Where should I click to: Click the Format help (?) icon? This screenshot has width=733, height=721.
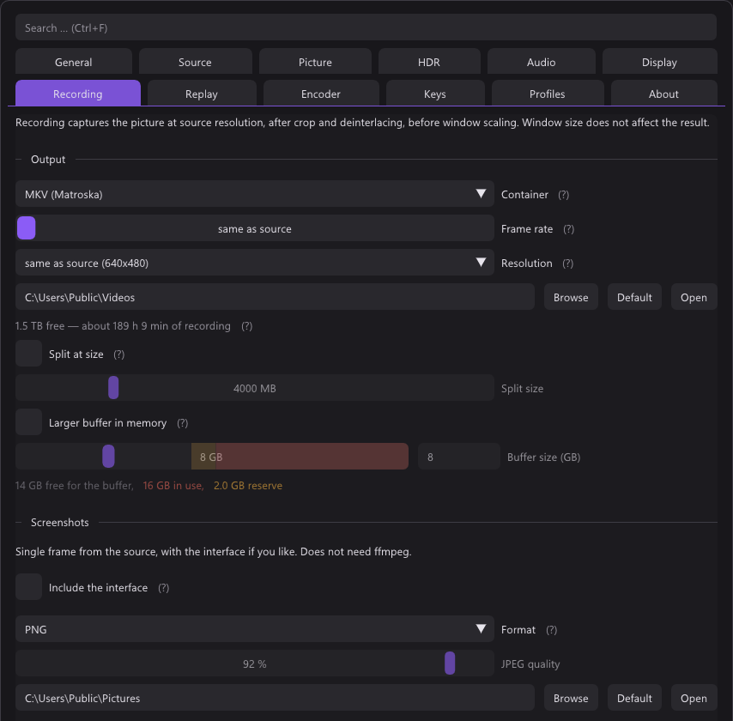552,630
